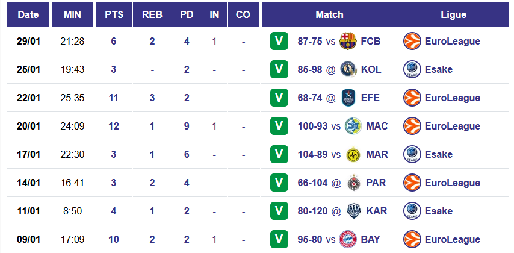Click the Anadolu Efes team logo

pyautogui.click(x=348, y=98)
